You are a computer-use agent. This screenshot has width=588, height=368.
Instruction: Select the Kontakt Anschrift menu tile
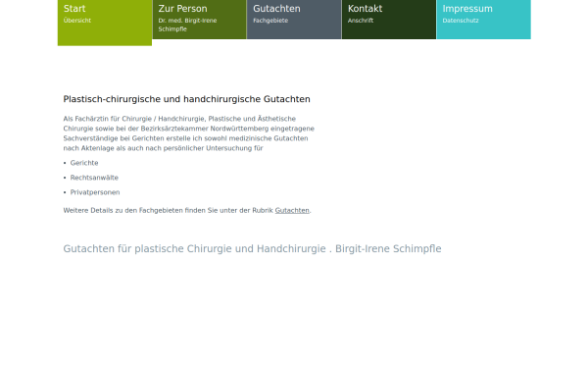click(389, 20)
